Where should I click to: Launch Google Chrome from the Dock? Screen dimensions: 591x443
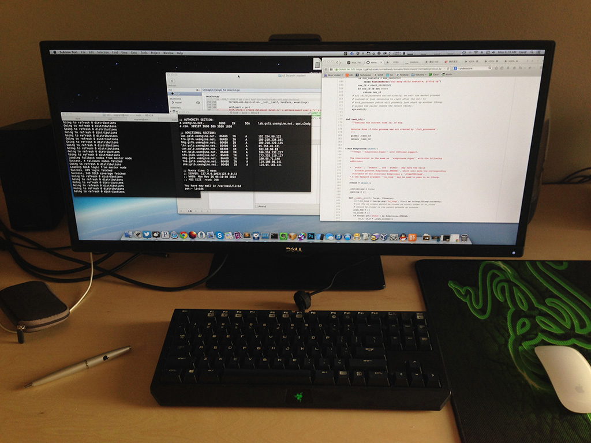[x=183, y=235]
